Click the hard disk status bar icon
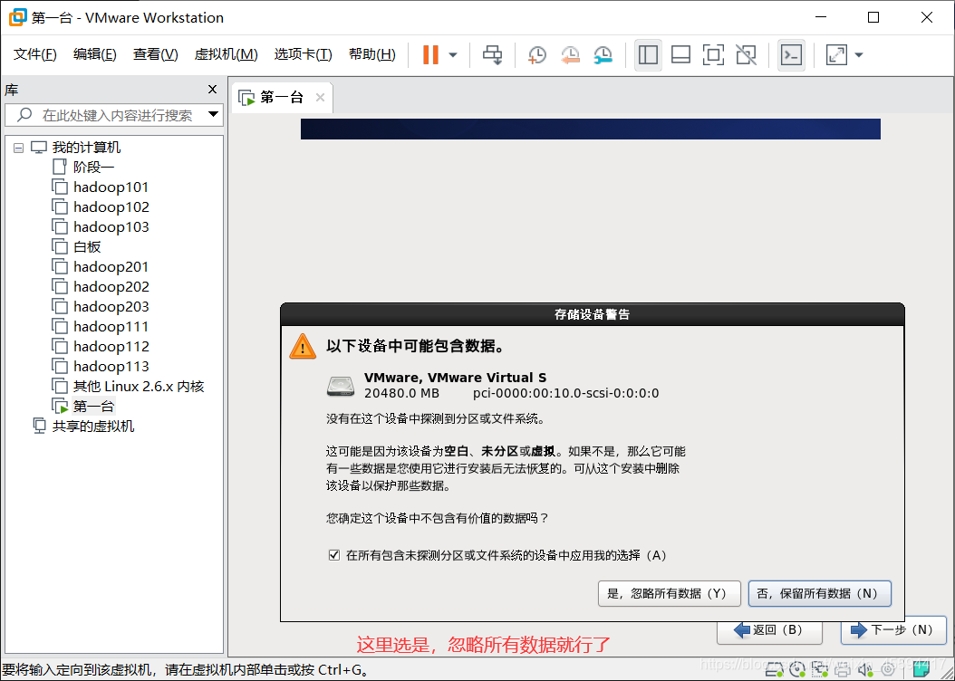 (774, 671)
